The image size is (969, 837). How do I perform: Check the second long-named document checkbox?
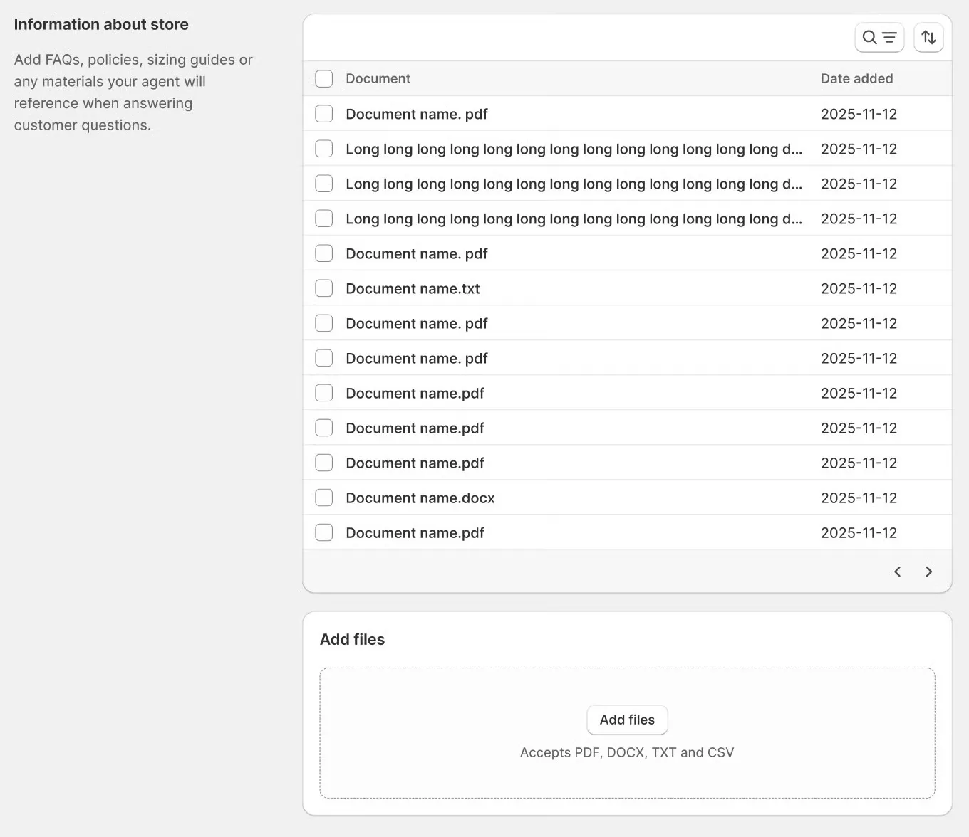click(x=324, y=184)
